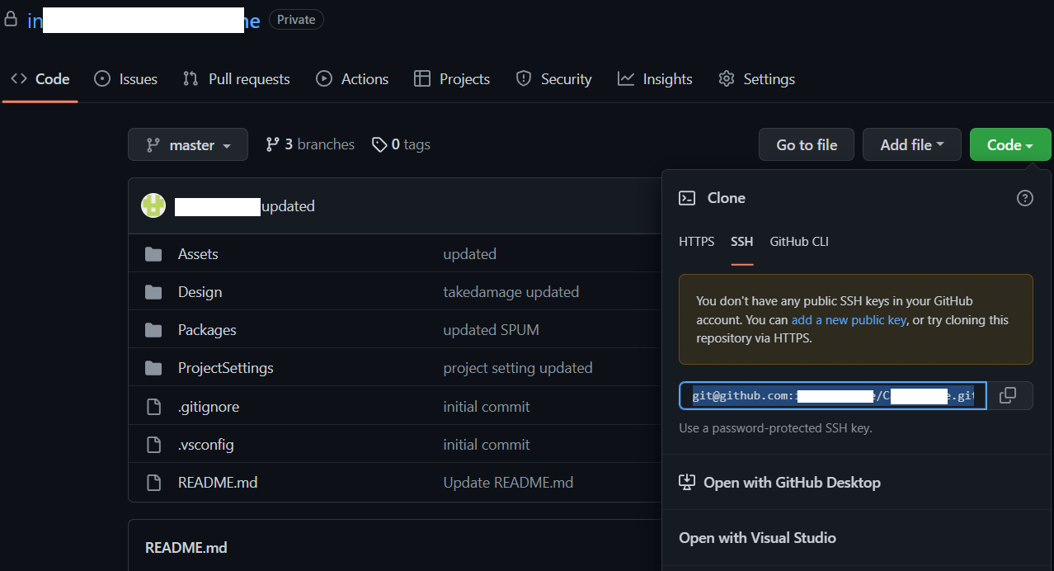Open the Packages folder
This screenshot has height=571, width=1054.
(x=207, y=330)
